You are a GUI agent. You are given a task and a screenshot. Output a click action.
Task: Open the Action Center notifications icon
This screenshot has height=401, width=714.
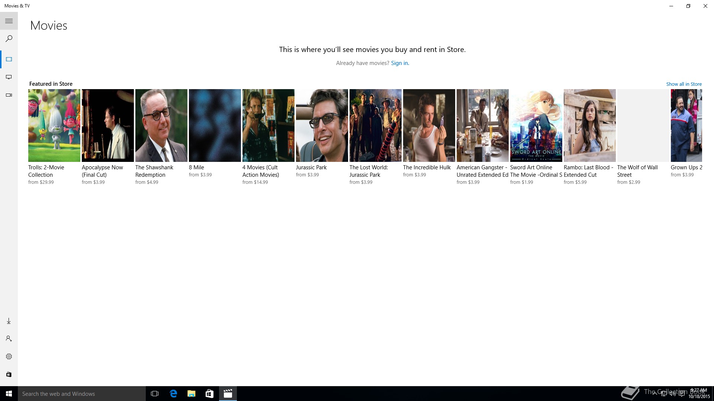click(682, 394)
